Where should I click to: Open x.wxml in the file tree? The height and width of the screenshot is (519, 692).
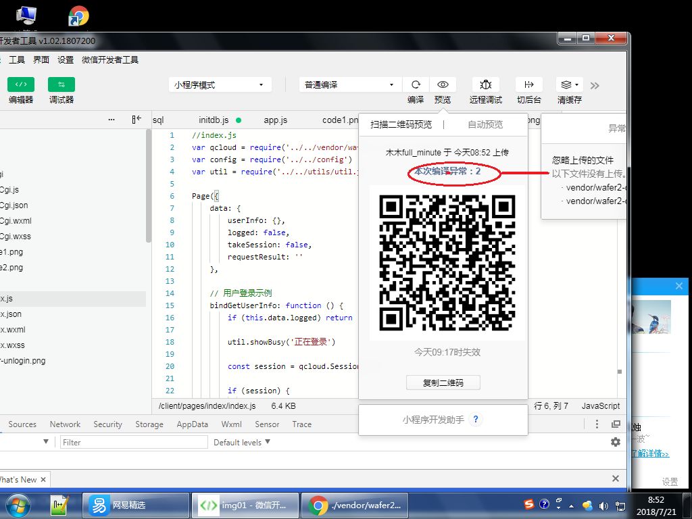pos(12,330)
